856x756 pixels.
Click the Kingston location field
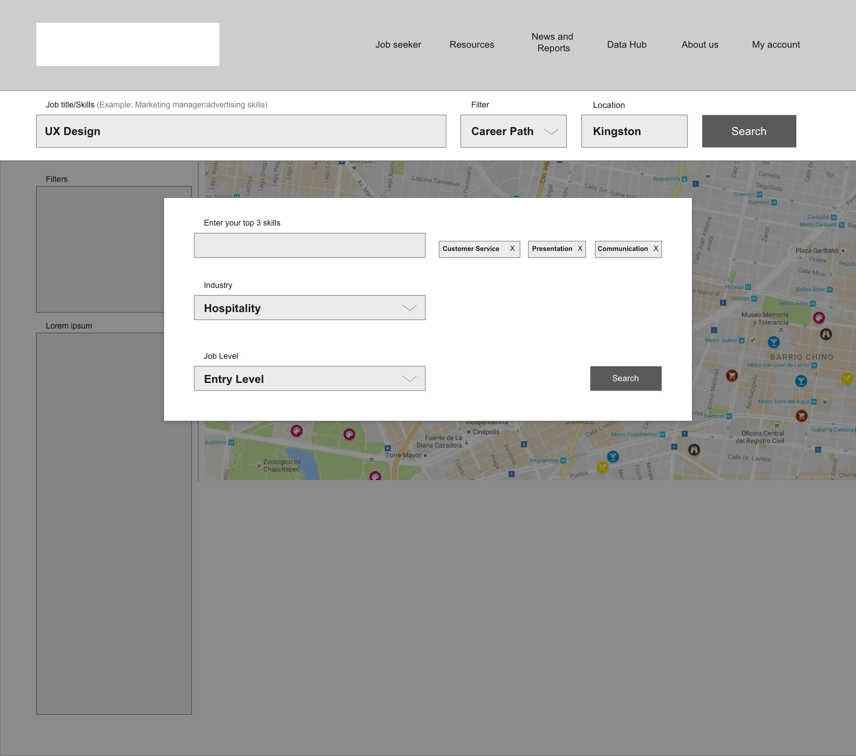634,131
